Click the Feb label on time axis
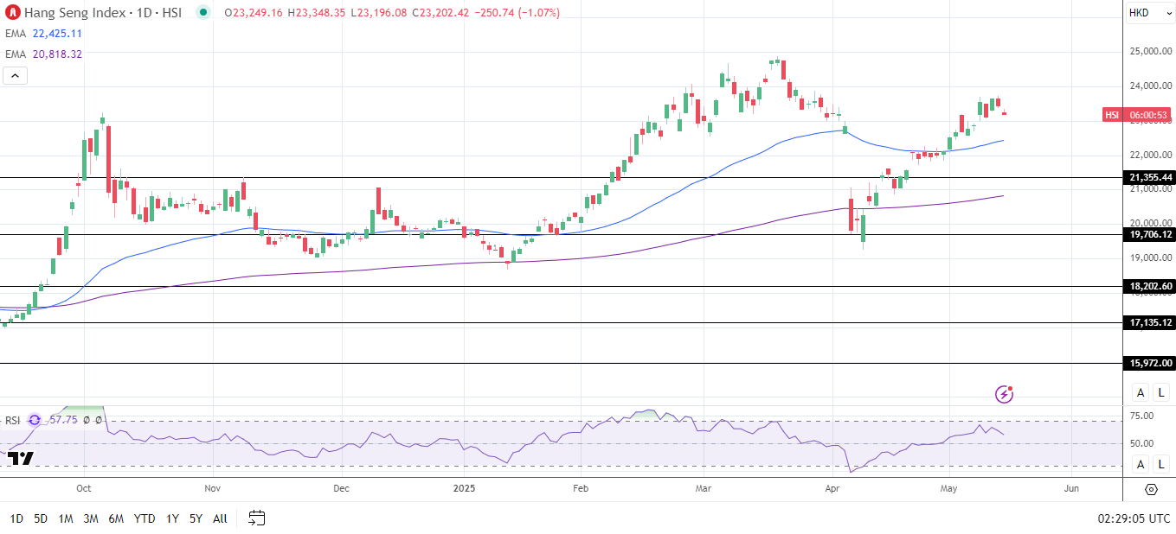 pos(581,488)
